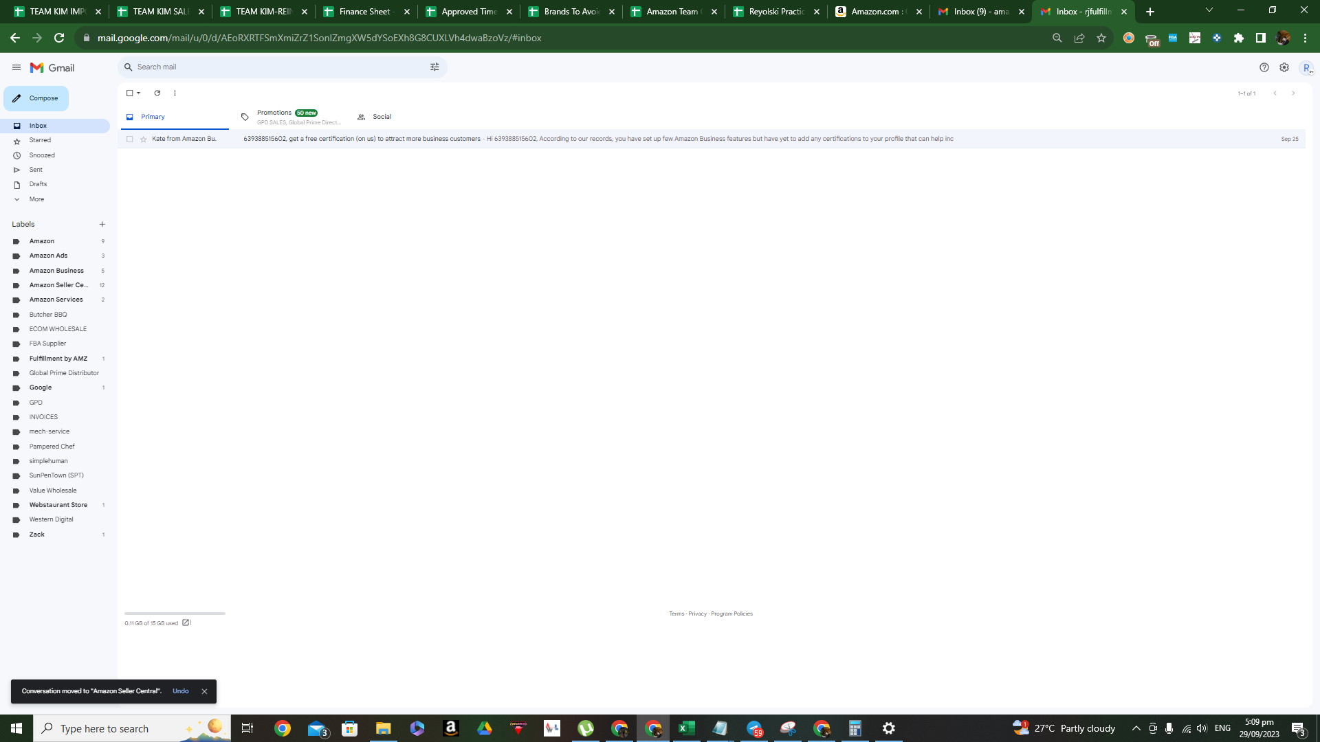Open the Privacy link
1320x742 pixels.
click(x=698, y=614)
